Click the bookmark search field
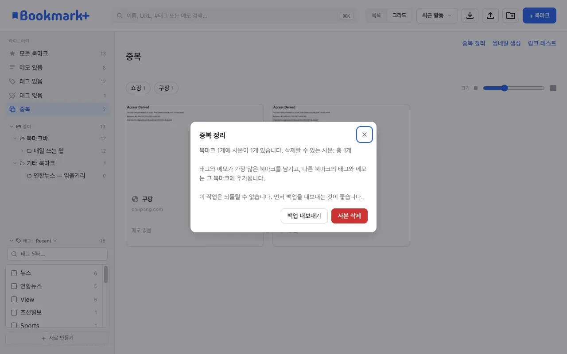Image resolution: width=567 pixels, height=354 pixels. (x=234, y=15)
